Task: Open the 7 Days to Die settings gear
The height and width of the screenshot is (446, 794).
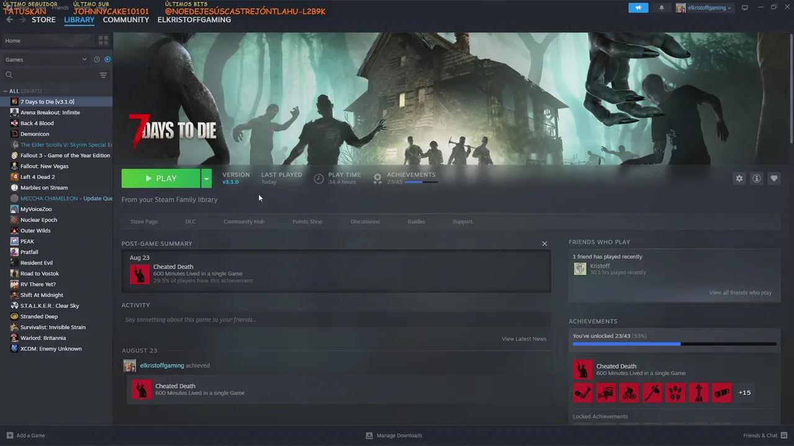Action: coord(739,178)
